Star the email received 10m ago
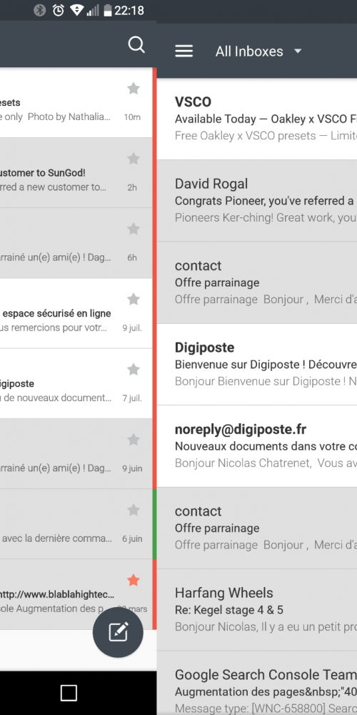This screenshot has height=715, width=357. 134,88
